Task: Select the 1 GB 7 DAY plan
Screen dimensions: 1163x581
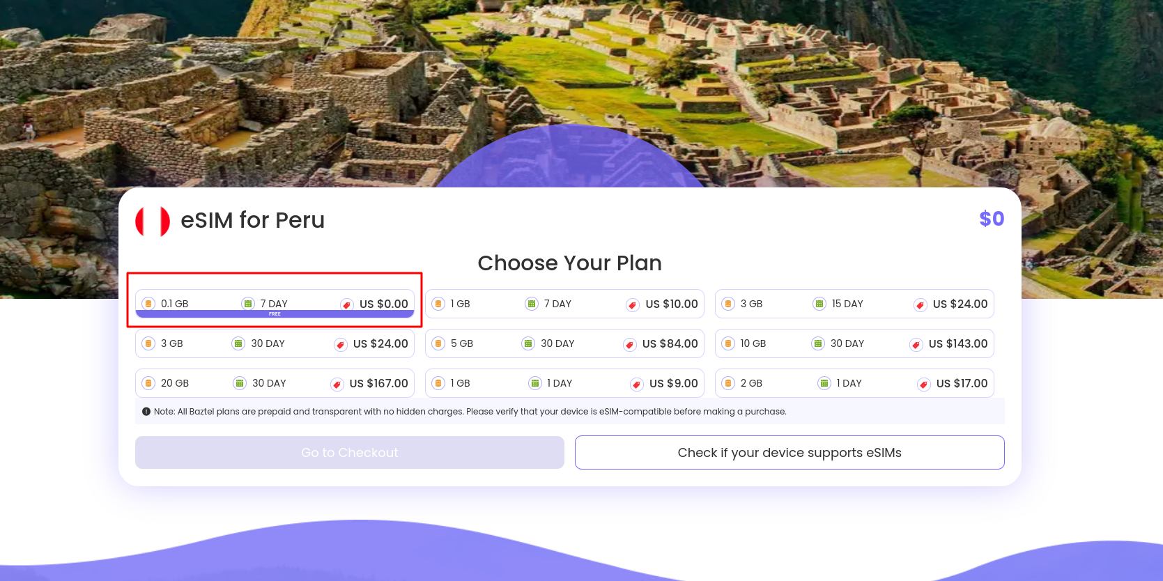Action: point(564,304)
